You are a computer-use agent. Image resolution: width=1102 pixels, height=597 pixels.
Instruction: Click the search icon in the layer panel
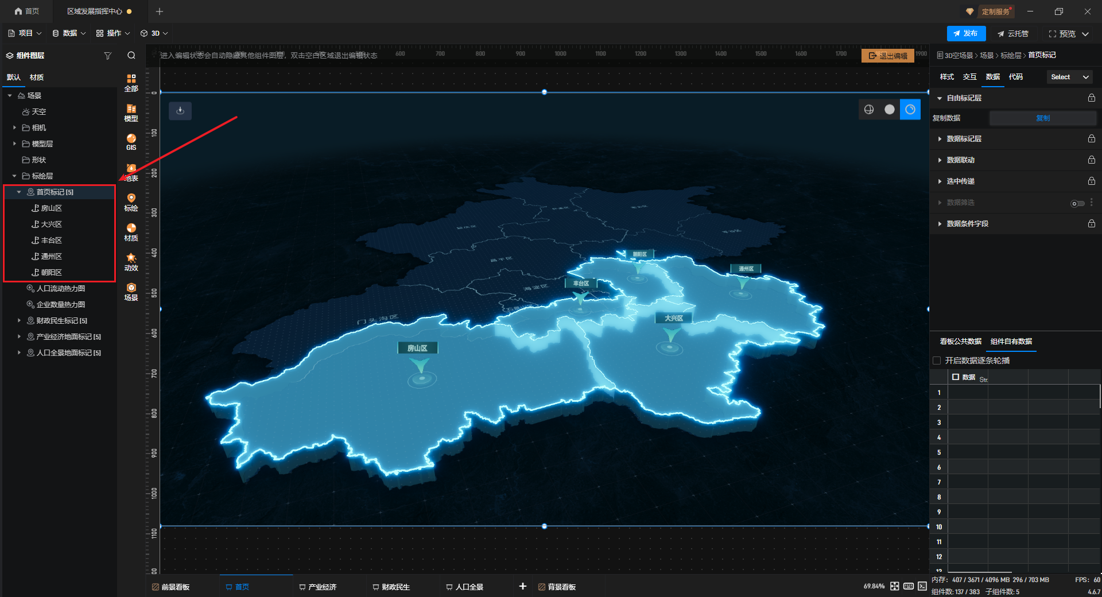131,56
